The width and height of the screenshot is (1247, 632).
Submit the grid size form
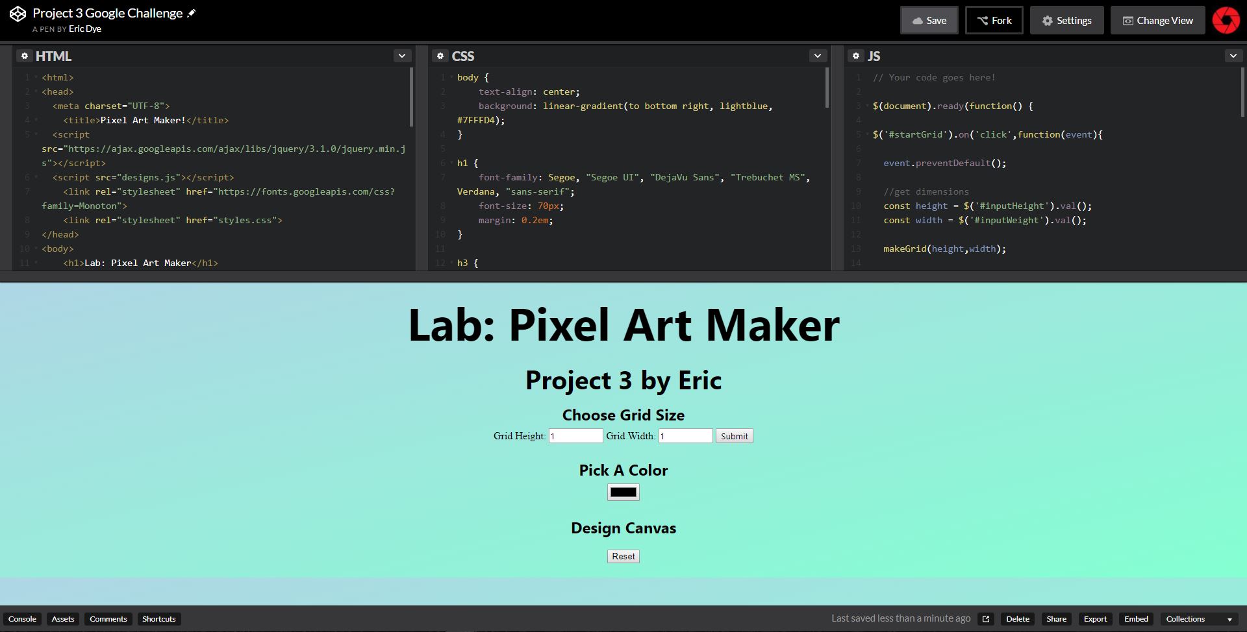734,436
